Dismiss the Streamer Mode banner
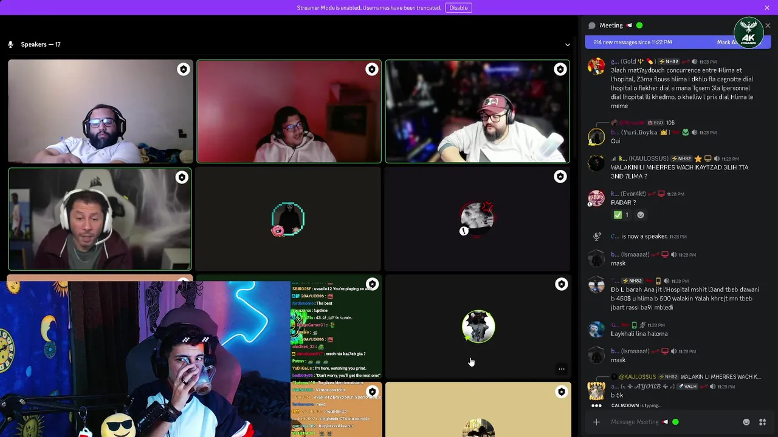The width and height of the screenshot is (778, 437). pyautogui.click(x=767, y=7)
